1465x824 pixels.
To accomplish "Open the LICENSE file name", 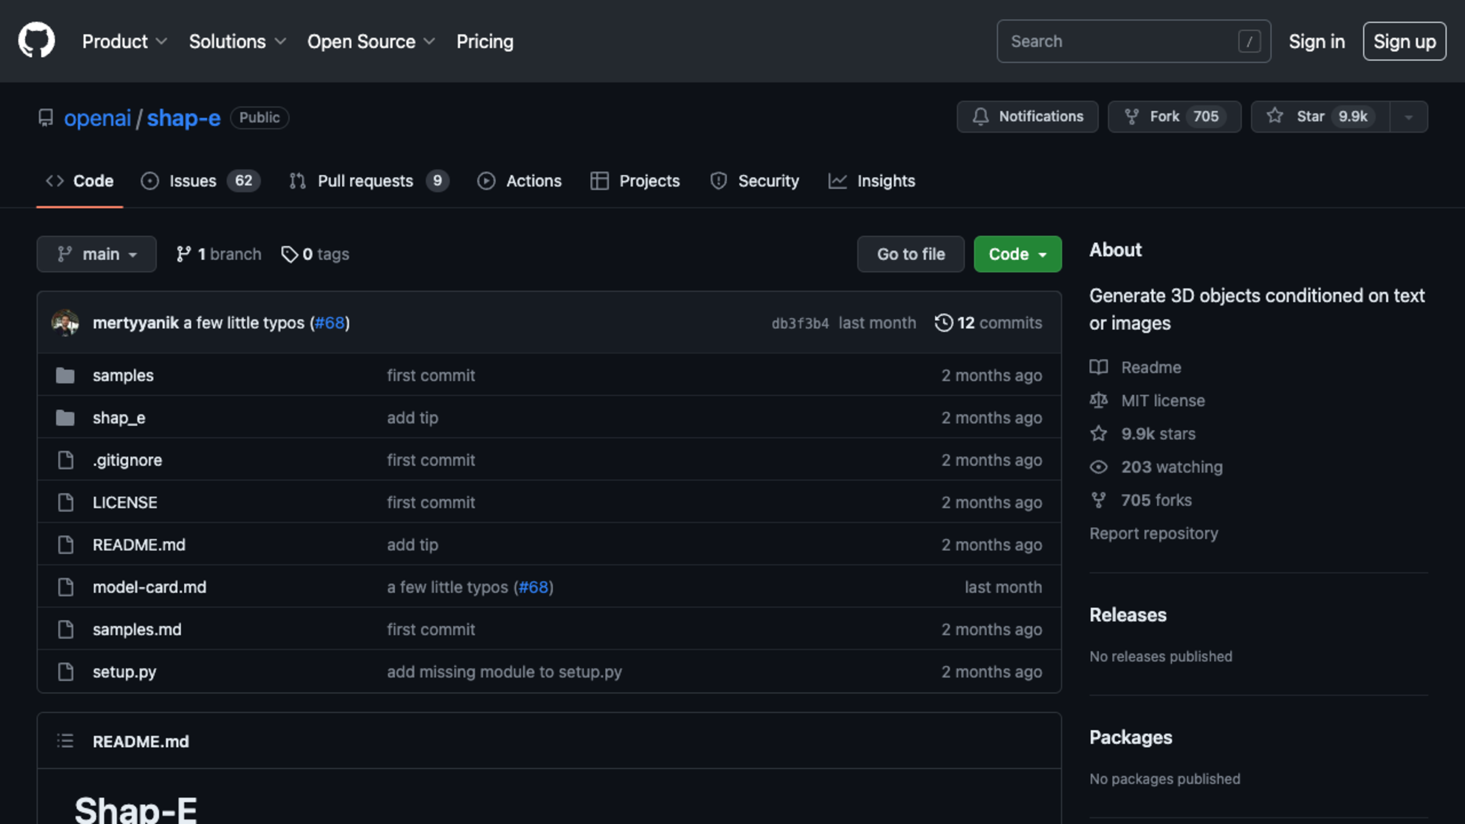I will pos(125,502).
